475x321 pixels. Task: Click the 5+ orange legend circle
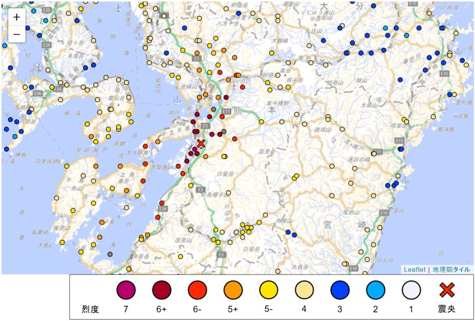pos(233,290)
